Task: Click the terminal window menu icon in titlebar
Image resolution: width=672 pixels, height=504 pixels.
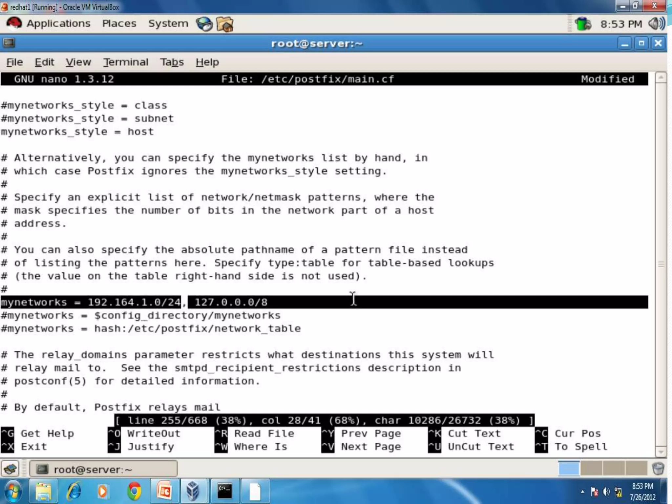Action: pos(9,43)
